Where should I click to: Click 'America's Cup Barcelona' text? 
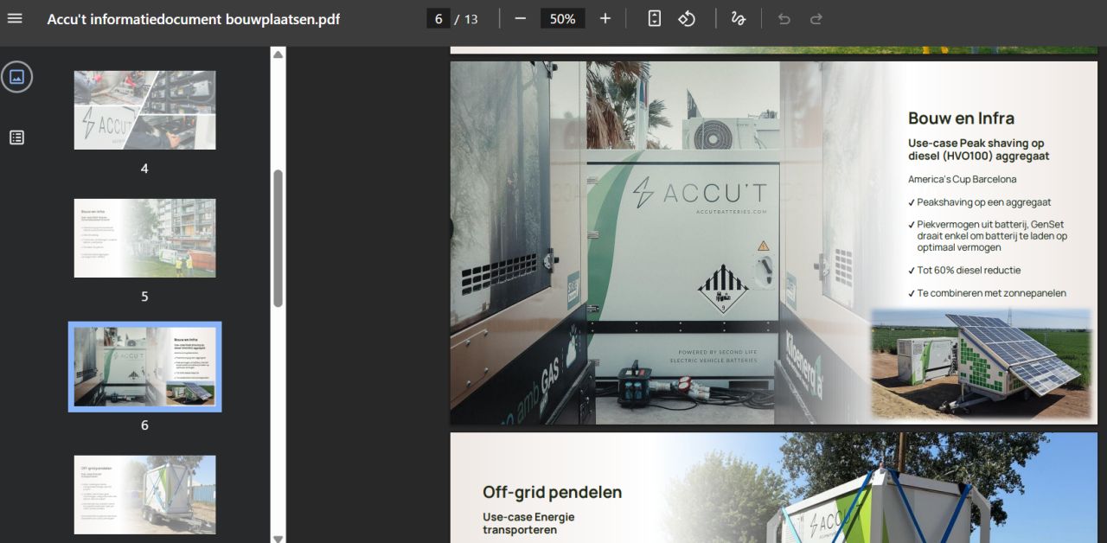point(962,179)
